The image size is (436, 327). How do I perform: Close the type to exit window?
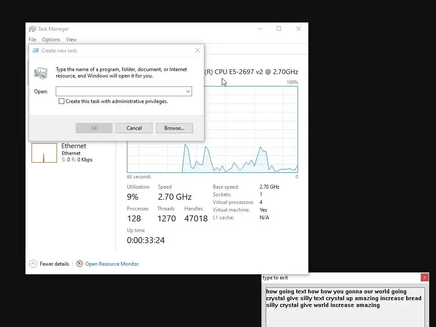pos(425,278)
